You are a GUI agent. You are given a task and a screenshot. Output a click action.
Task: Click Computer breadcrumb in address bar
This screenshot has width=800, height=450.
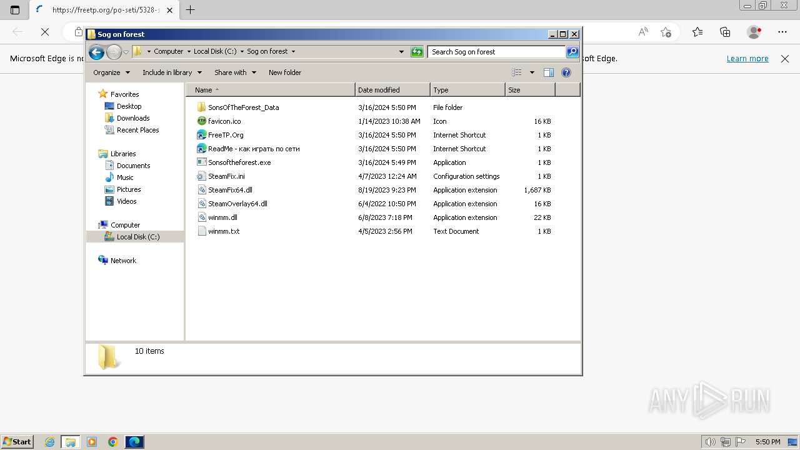point(169,52)
